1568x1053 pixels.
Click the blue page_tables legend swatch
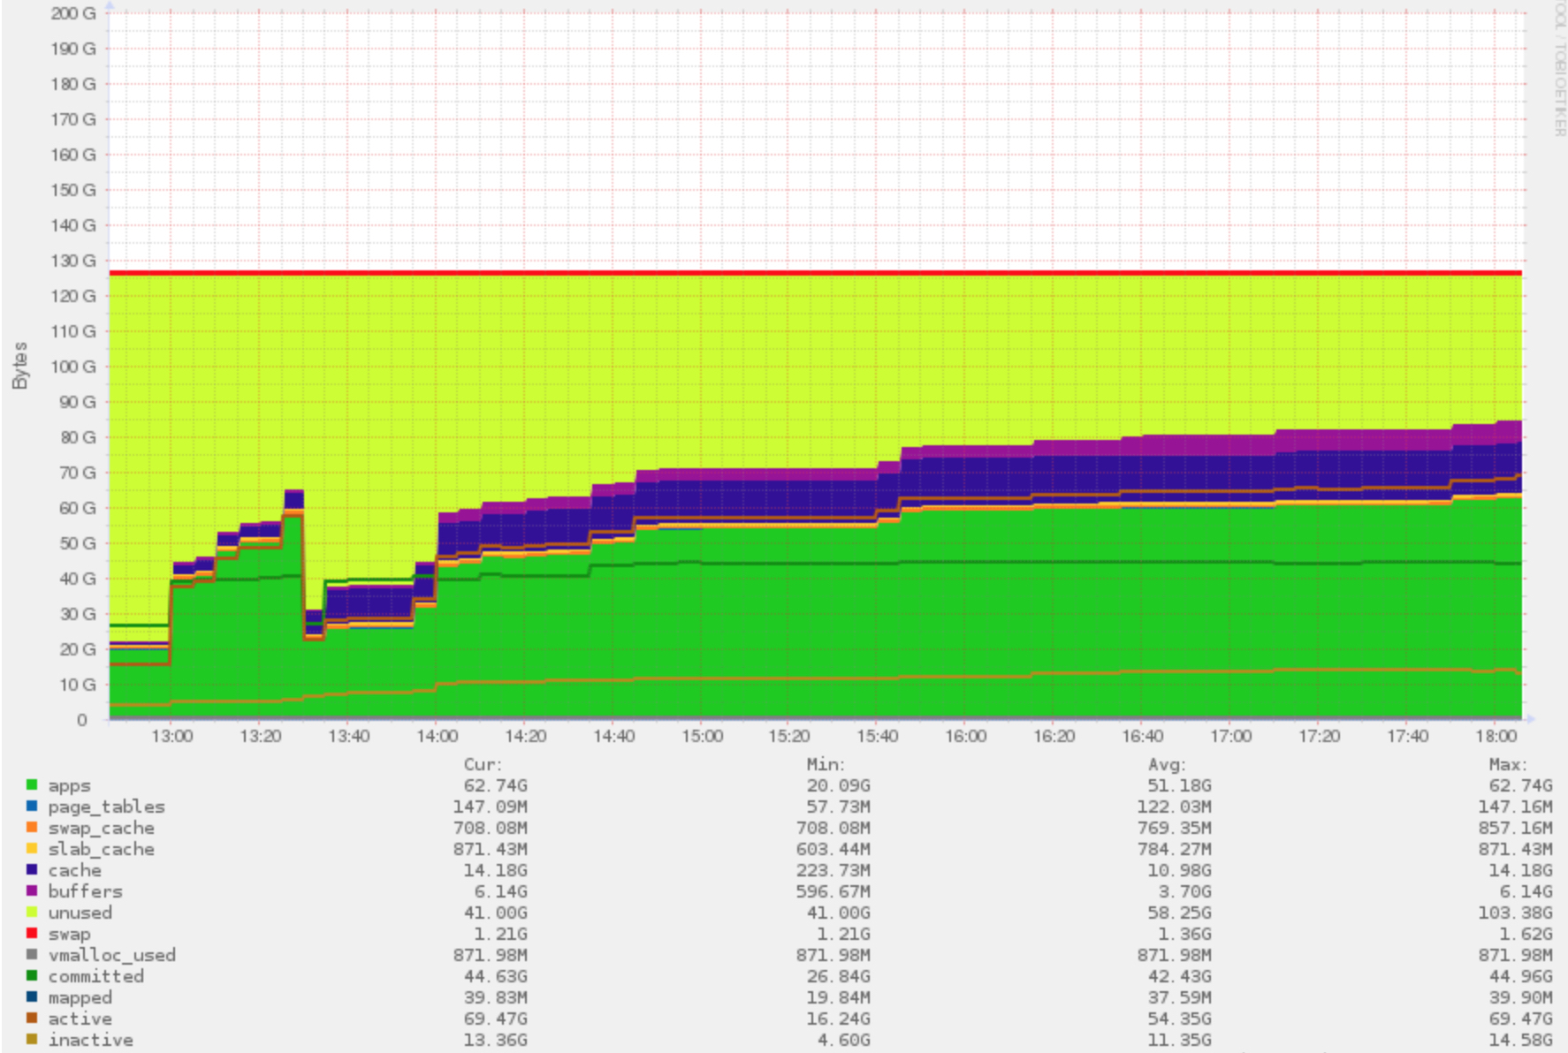(32, 806)
